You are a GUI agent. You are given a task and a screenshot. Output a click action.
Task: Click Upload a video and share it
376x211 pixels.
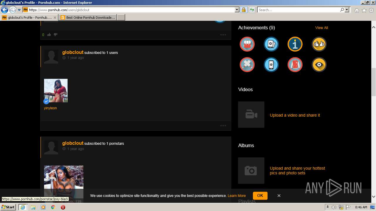coord(295,115)
